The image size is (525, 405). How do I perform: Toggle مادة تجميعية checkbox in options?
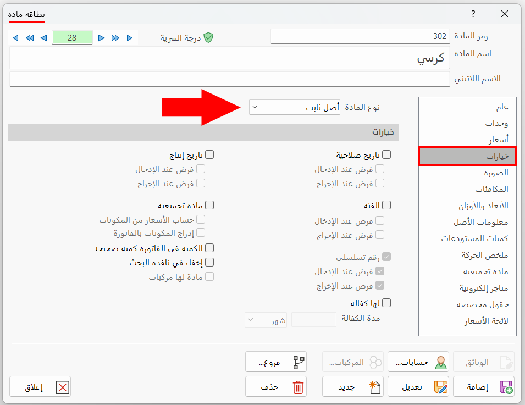click(209, 205)
